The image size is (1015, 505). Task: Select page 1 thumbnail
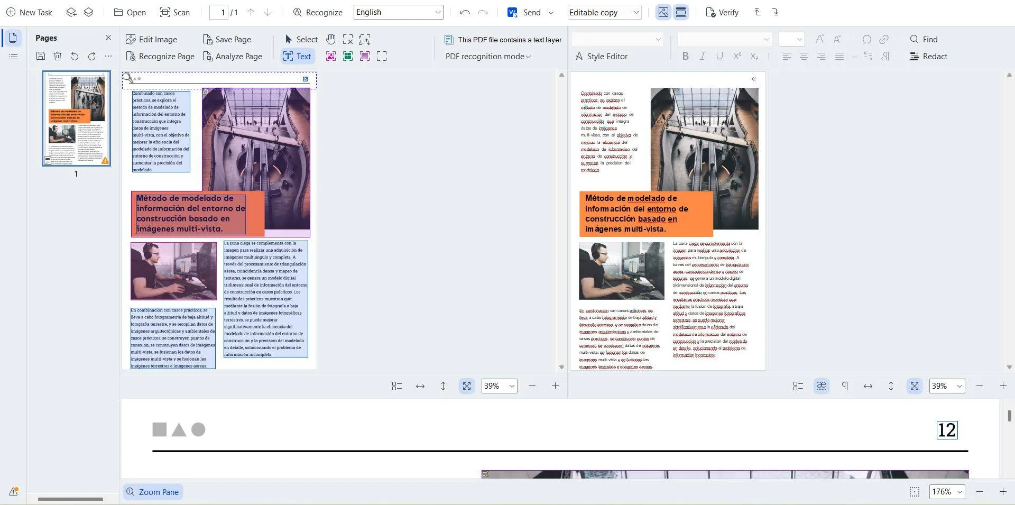click(76, 118)
